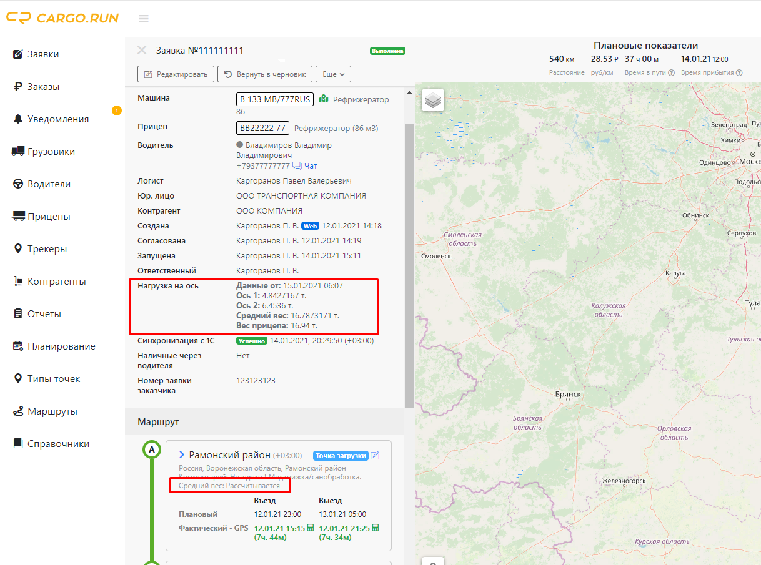Screen dimensions: 761x565
Task: Open Контрагенты in the sidebar
Action: click(x=57, y=282)
